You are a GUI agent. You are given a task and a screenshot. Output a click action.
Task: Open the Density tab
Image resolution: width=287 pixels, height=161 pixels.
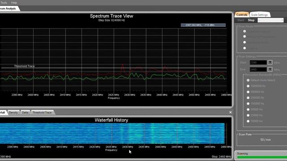(13, 112)
